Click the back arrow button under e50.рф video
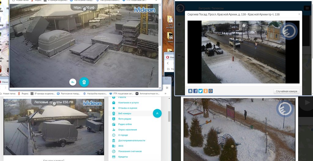Image resolution: width=313 pixels, height=161 pixels. (x=73, y=82)
